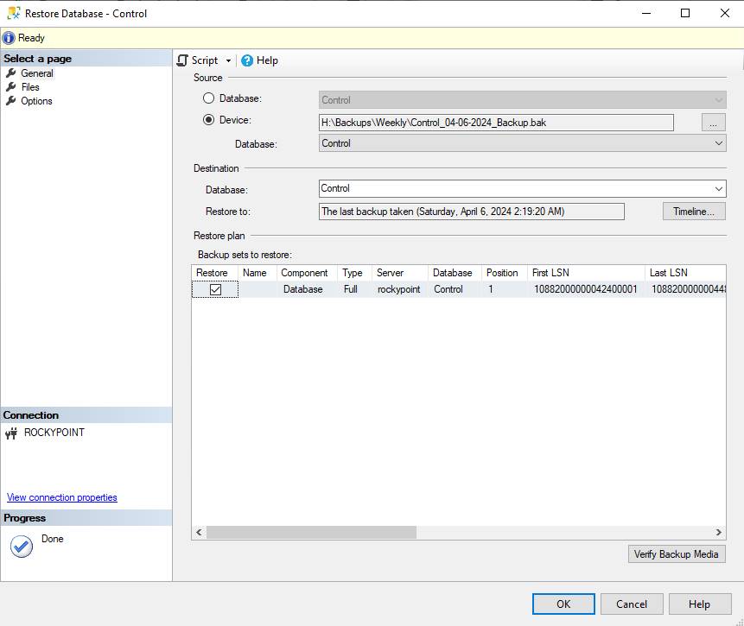Click OK to start the restore

(563, 604)
